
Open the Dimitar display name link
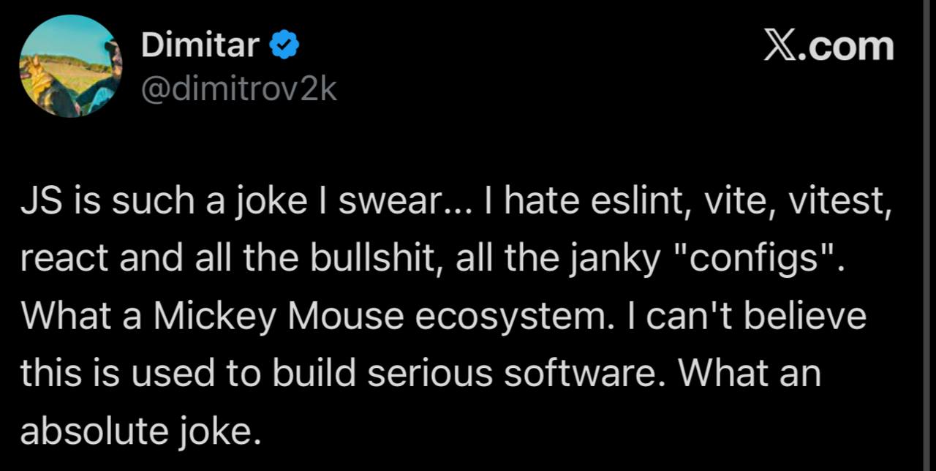(x=200, y=47)
